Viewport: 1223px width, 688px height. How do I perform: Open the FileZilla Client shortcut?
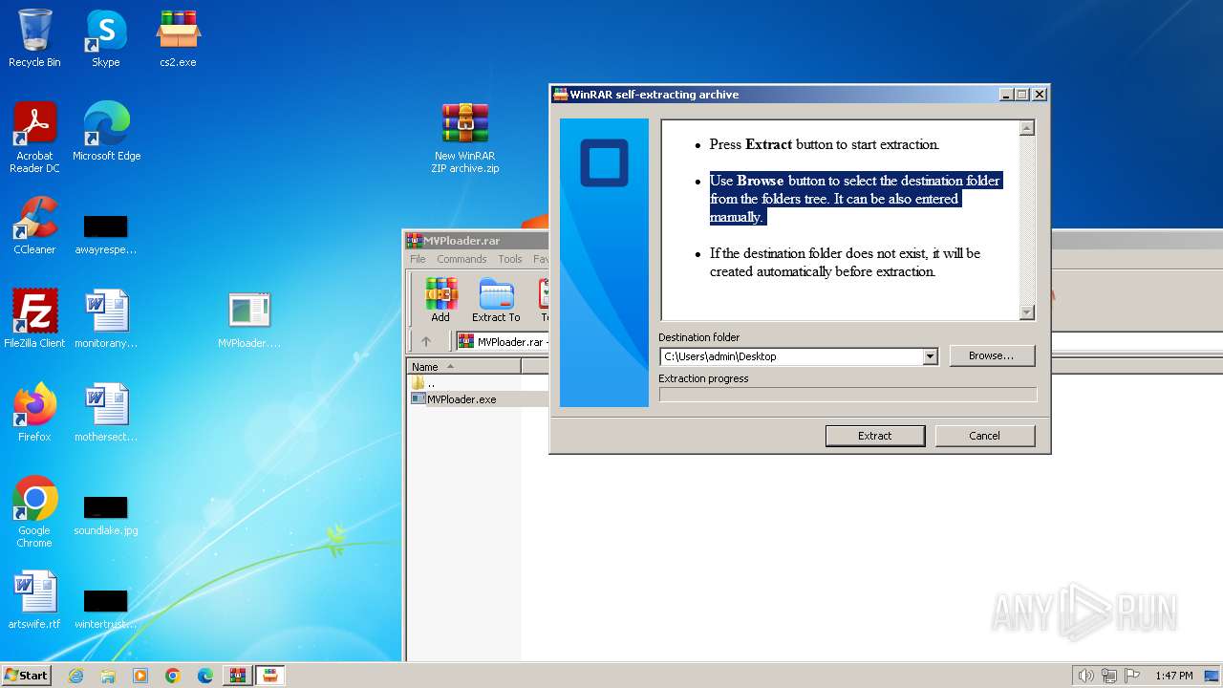(34, 318)
